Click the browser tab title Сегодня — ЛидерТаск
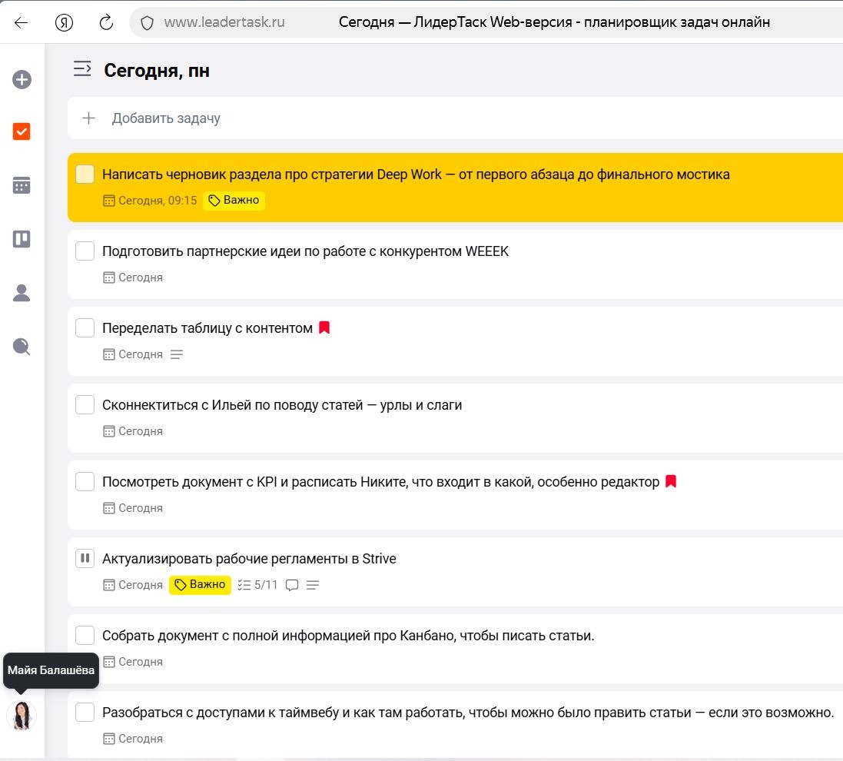843x761 pixels. 554,22
